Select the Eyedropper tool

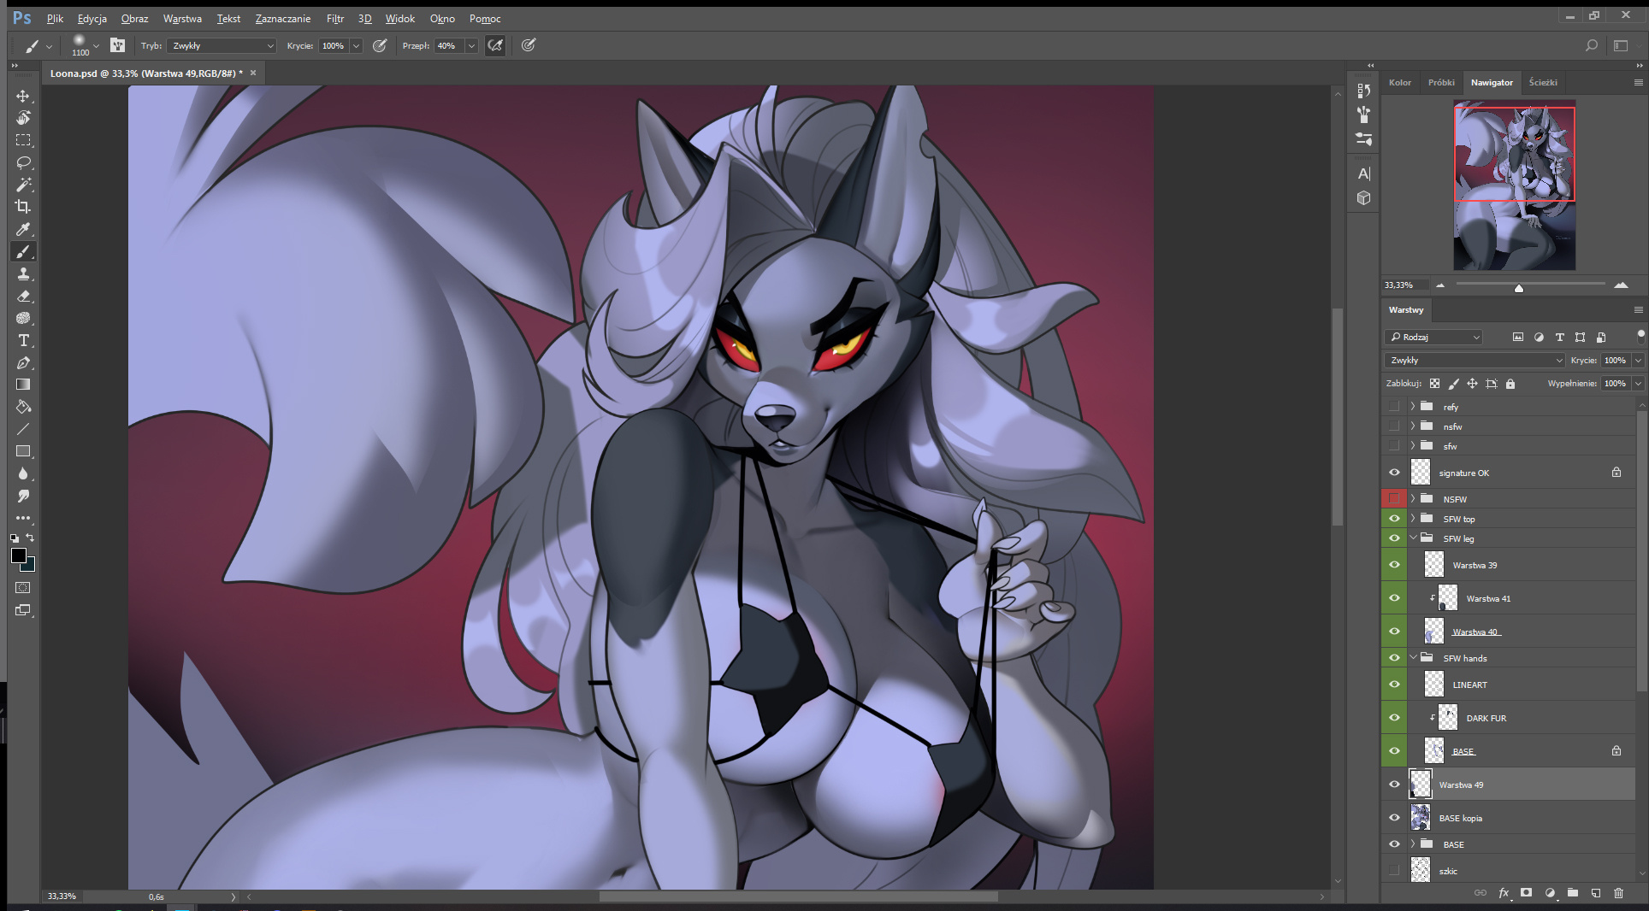coord(23,229)
